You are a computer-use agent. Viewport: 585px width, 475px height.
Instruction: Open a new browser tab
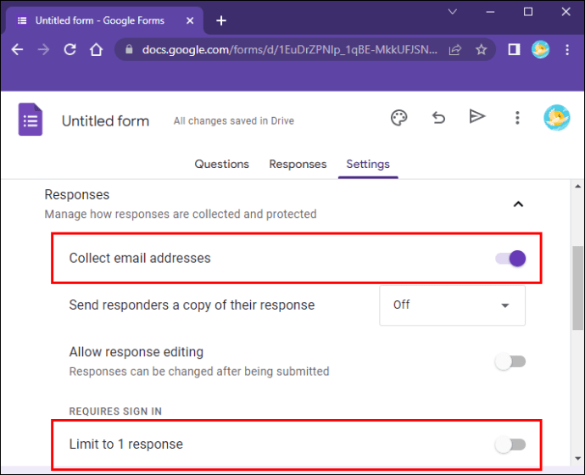221,20
